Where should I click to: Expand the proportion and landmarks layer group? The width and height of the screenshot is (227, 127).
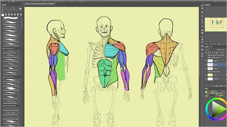point(208,55)
